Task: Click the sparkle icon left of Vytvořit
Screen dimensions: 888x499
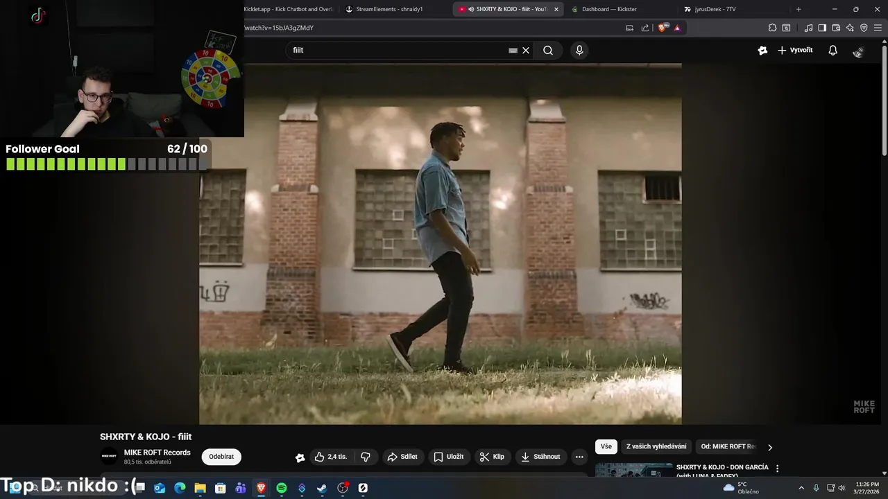Action: click(x=762, y=50)
